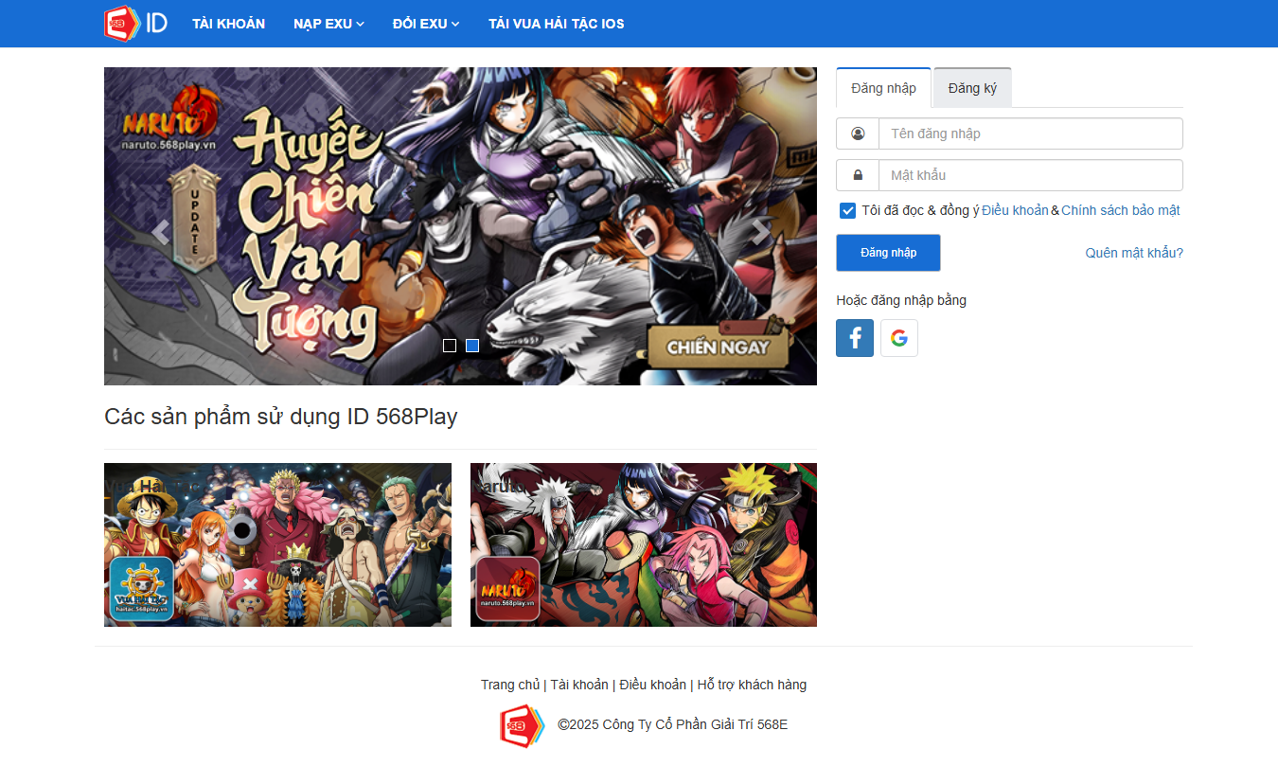Open the Điều khoản link near checkbox
This screenshot has height=766, width=1278.
pos(1015,210)
